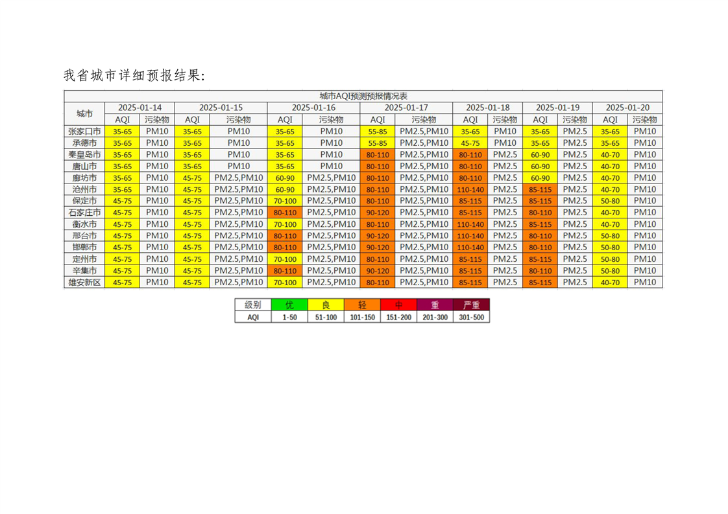This screenshot has width=728, height=514.
Task: Select the yellow 良 legend swatch
Action: pyautogui.click(x=326, y=305)
